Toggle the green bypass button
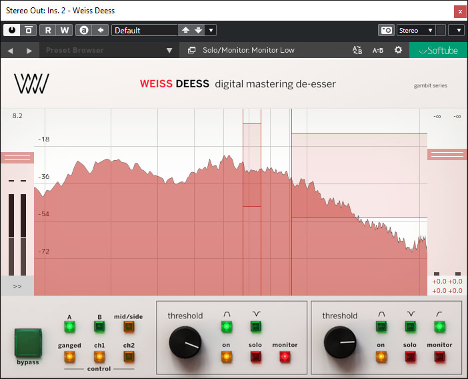Viewport: 468px width, 379px height. point(28,342)
